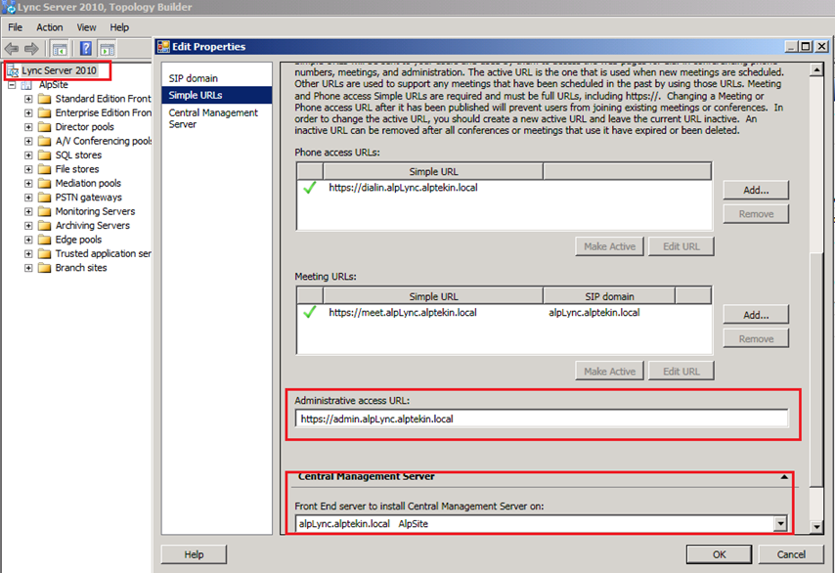
Task: Click the scrollbar down arrow in the dialog
Action: click(x=815, y=527)
